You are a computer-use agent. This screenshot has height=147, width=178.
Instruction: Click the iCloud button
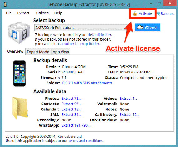pyautogui.click(x=147, y=27)
